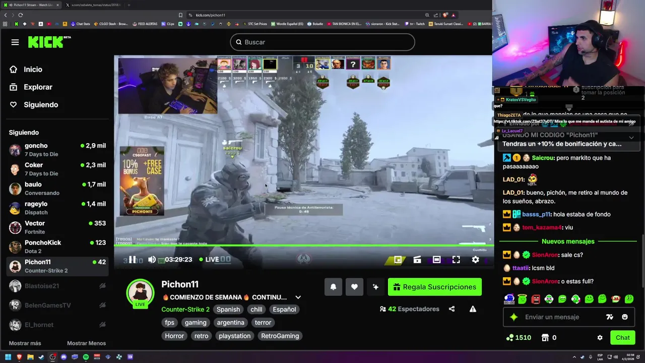This screenshot has height=363, width=645.
Task: Click the clip creation icon
Action: (417, 260)
